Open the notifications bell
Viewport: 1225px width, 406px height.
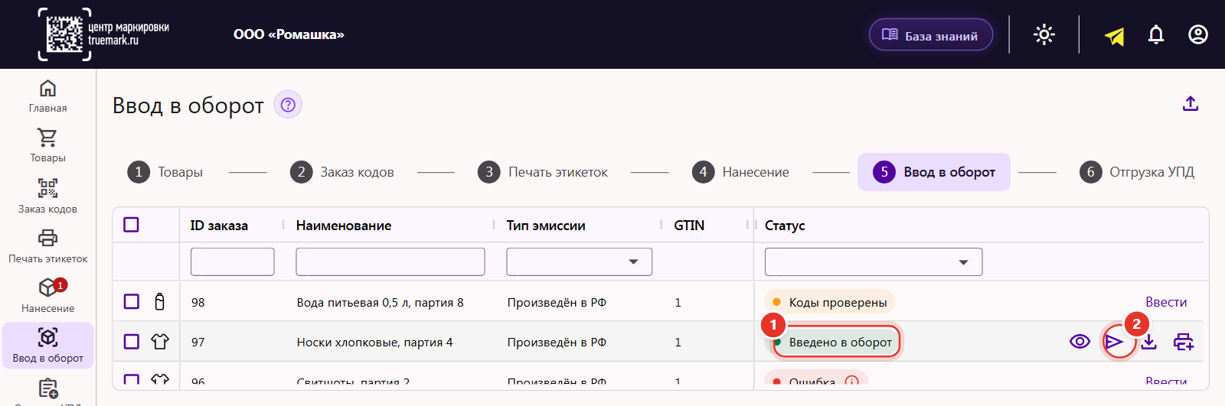(1156, 35)
